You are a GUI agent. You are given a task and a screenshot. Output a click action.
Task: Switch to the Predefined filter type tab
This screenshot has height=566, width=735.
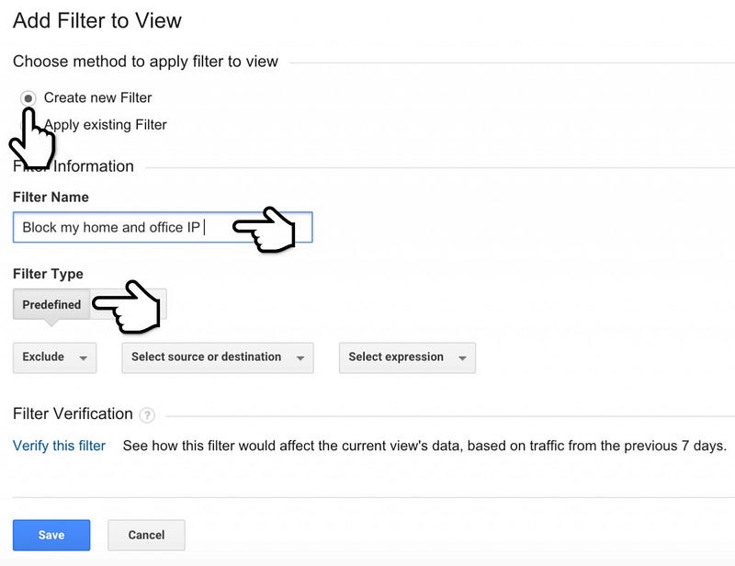[x=51, y=305]
